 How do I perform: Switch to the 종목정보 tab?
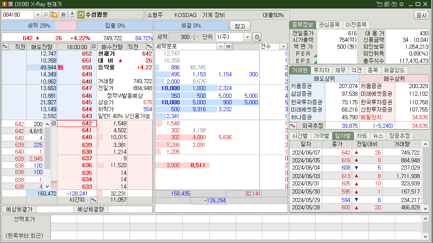(x=302, y=25)
